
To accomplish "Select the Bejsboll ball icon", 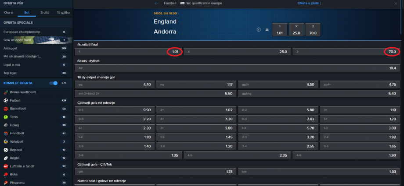I will click(6, 150).
